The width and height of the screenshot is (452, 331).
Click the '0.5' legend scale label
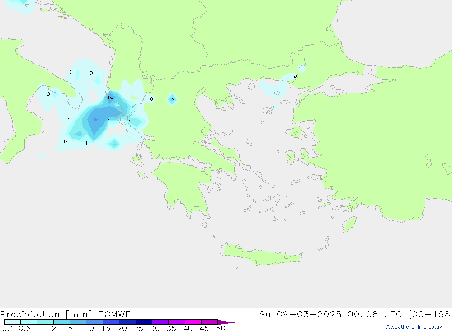pyautogui.click(x=24, y=328)
